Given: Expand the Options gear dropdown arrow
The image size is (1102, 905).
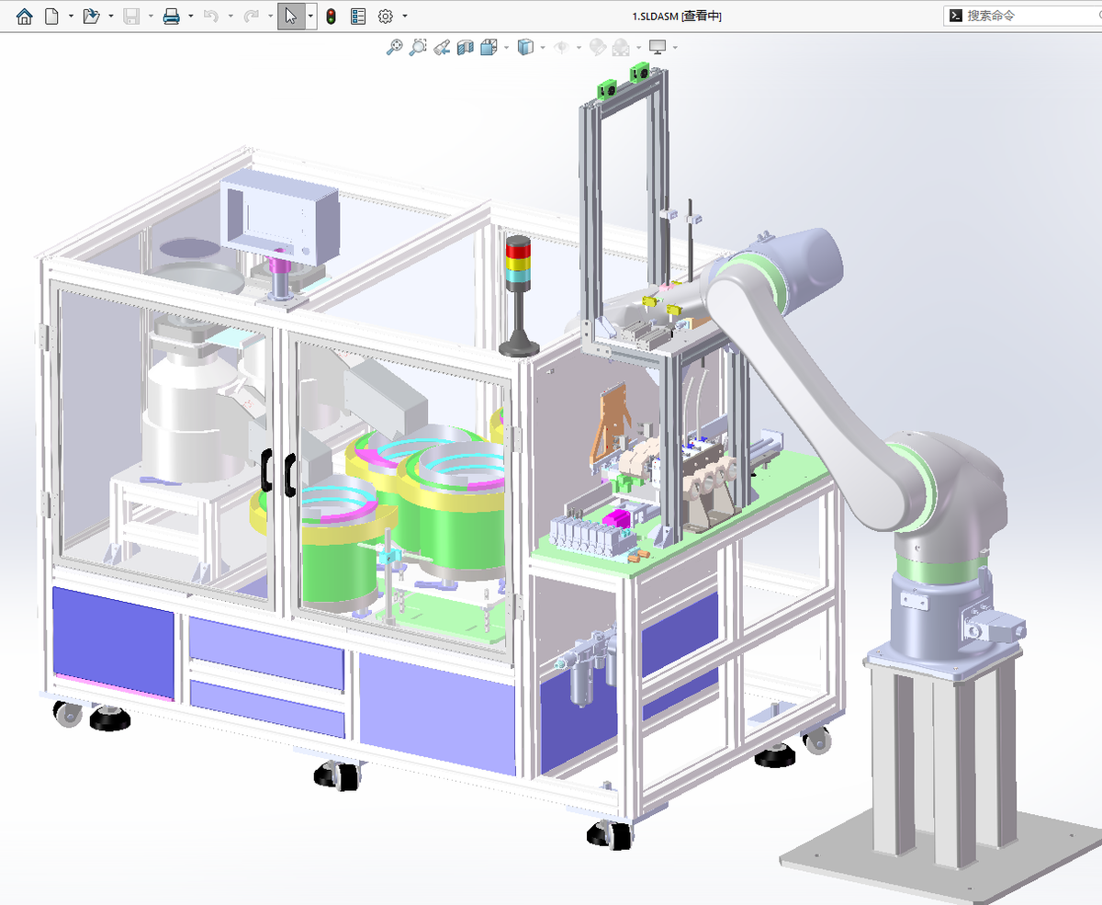Looking at the screenshot, I should [x=405, y=16].
